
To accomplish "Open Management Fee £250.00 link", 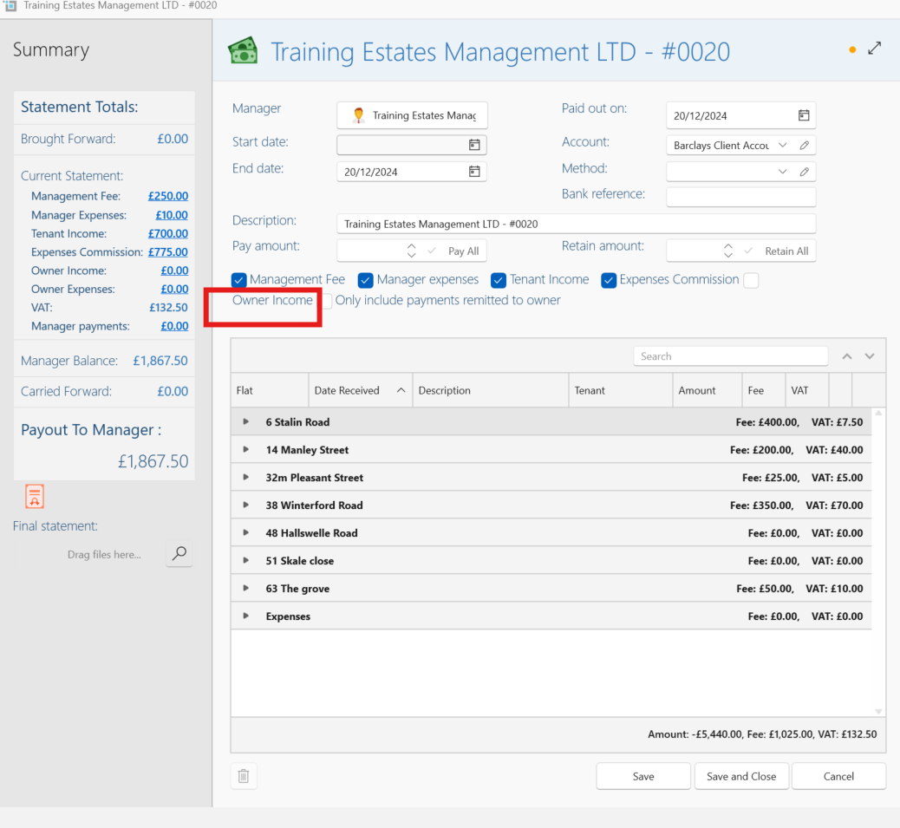I will (168, 196).
